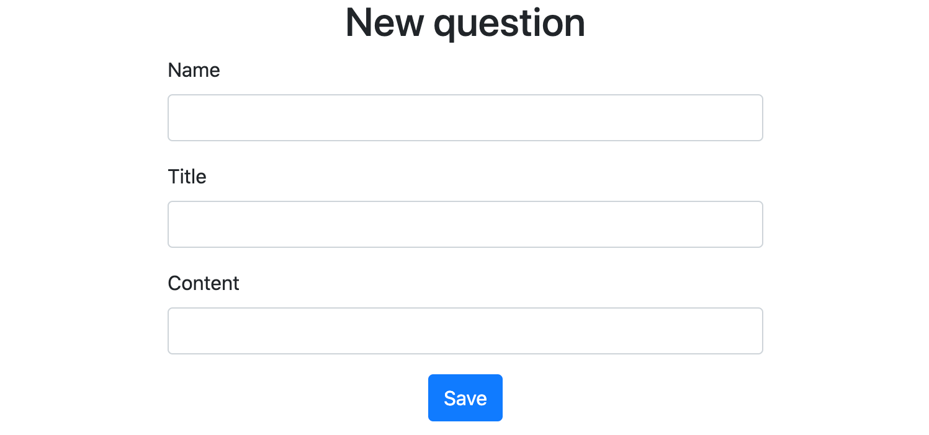Activate the text field below Title
The image size is (929, 435).
(465, 224)
